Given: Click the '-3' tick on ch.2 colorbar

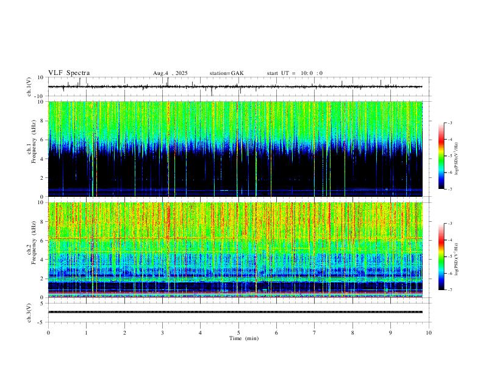Looking at the screenshot, I should pos(450,224).
